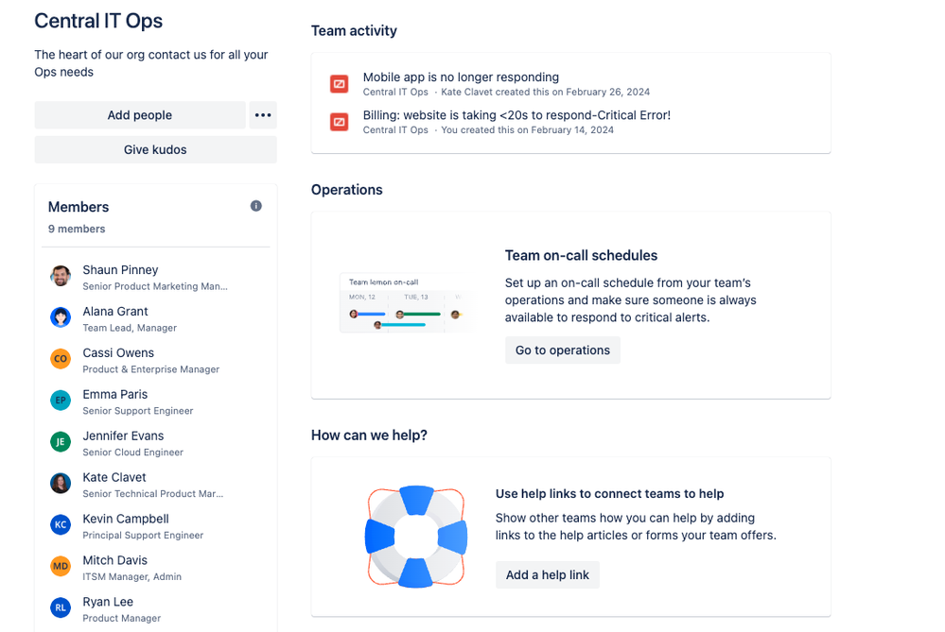Viewport: 945px width, 632px height.
Task: Click the Add a help link button
Action: pyautogui.click(x=548, y=574)
